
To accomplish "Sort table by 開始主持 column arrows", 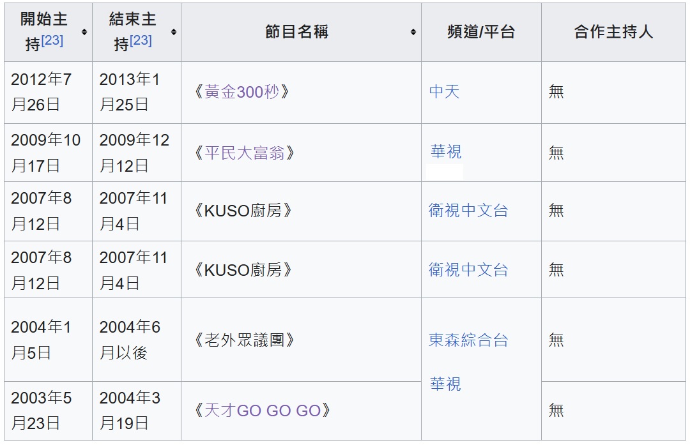I will (84, 32).
